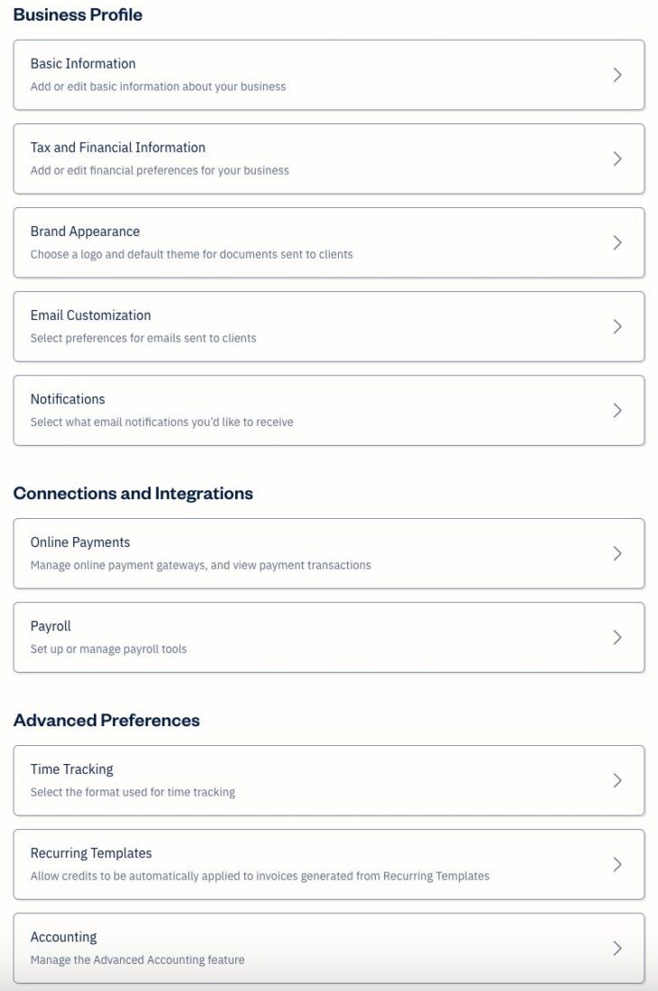Expand the Email Customization chevron
The image size is (658, 991).
(x=618, y=326)
